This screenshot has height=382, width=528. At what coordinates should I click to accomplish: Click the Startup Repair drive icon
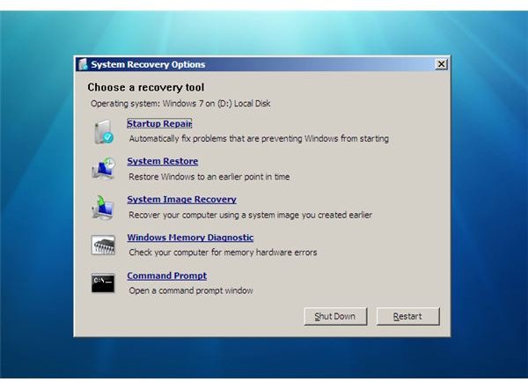(x=103, y=132)
